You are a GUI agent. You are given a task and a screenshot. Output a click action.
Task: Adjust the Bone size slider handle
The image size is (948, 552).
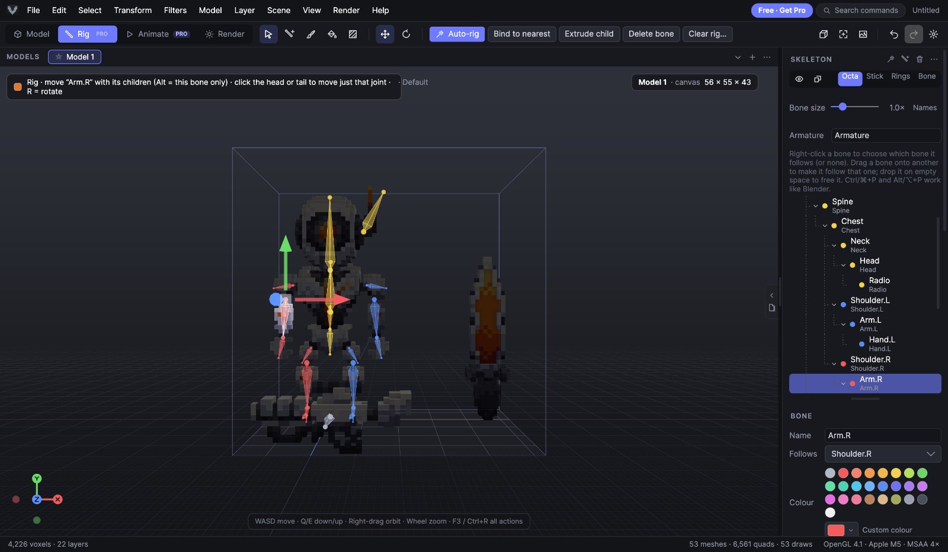tap(843, 107)
